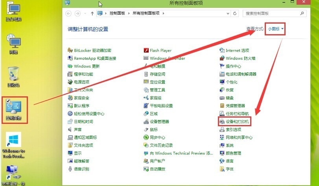Click the 家庭安全 icon
Image resolution: width=319 pixels, height=186 pixels.
(x=70, y=98)
